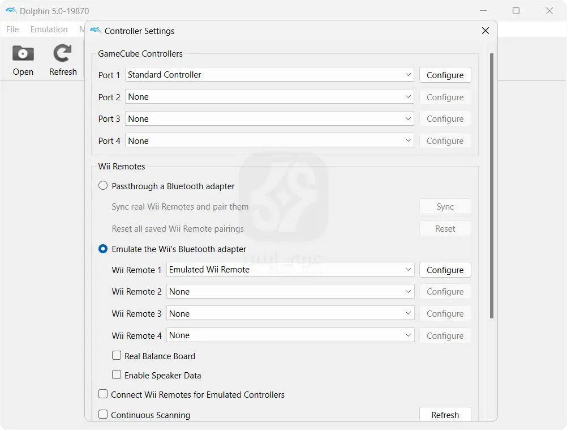Expand the Wii Remote 2 dropdown

click(290, 292)
